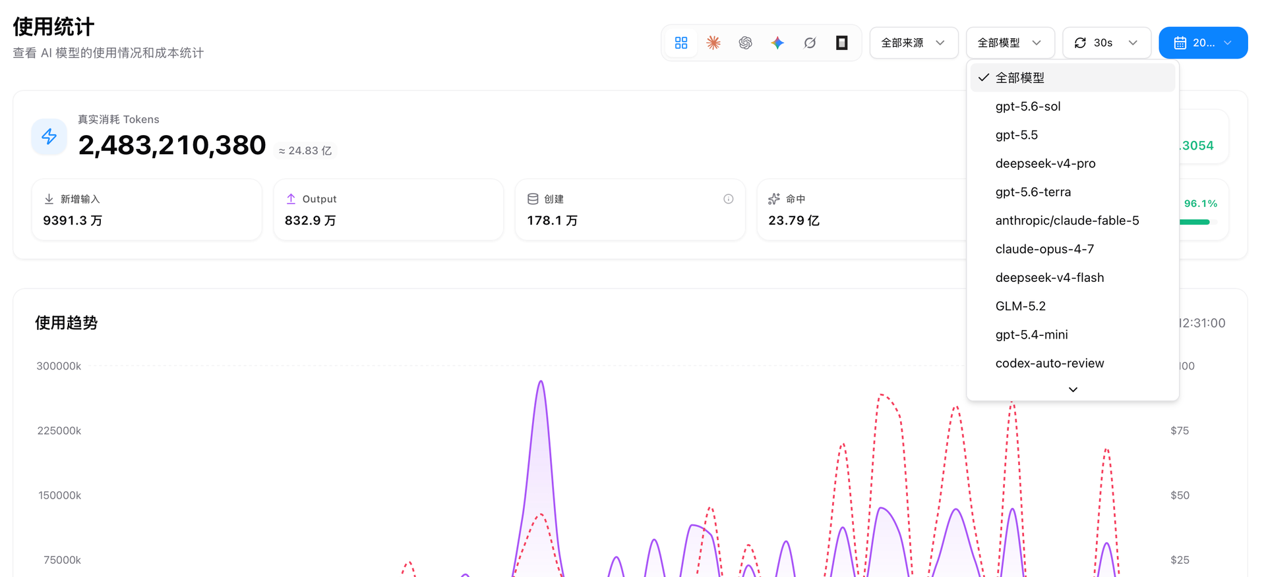
Task: Filter by the crossed-circle provider icon
Action: (x=810, y=43)
